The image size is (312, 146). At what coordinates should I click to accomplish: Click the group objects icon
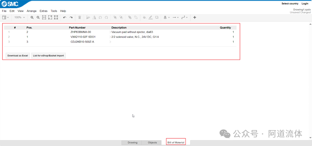point(130,18)
